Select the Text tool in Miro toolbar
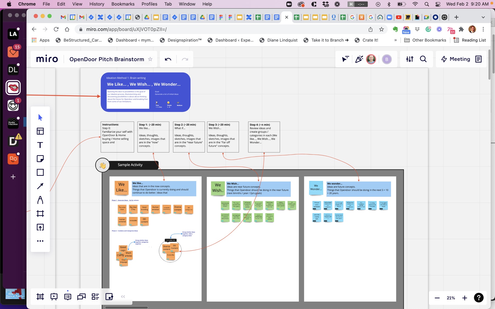This screenshot has width=495, height=309. pyautogui.click(x=40, y=145)
